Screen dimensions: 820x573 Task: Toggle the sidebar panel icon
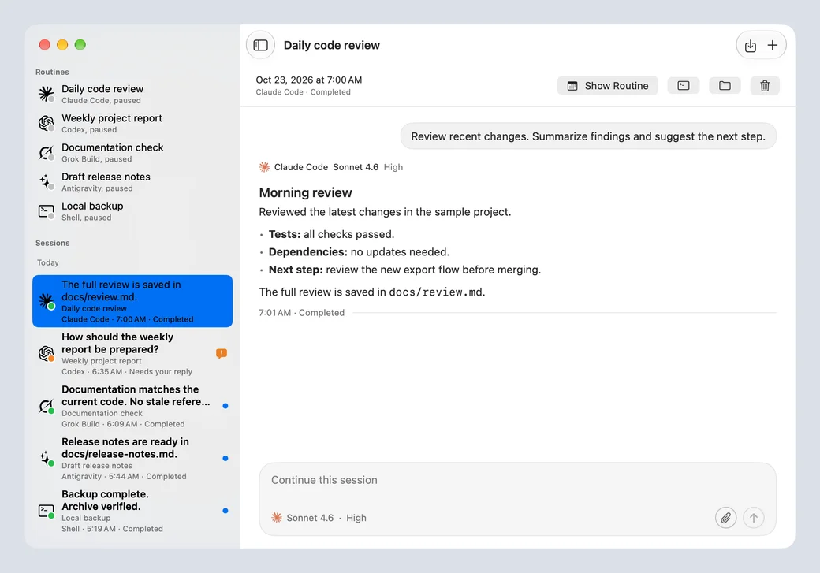tap(260, 46)
